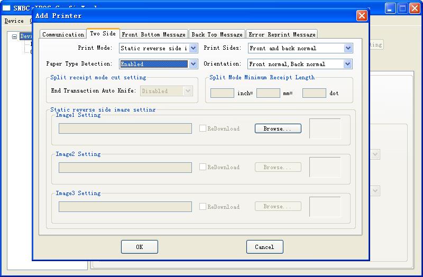Close the Add Printer dialog
Screen dimensions: 423x277
tap(362, 16)
